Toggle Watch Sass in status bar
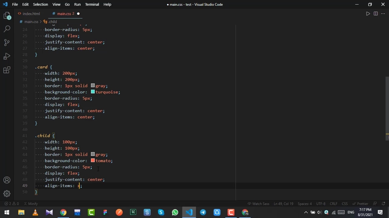This screenshot has height=218, width=389. 258,204
